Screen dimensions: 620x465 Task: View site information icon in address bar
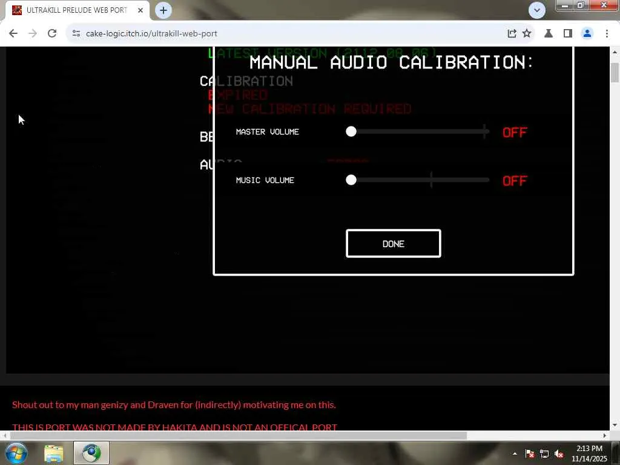point(76,34)
